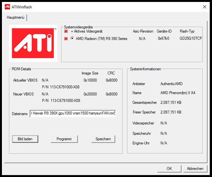Click the Freier Speicher value 2,097,151 KB
This screenshot has height=177, width=212.
[171, 112]
